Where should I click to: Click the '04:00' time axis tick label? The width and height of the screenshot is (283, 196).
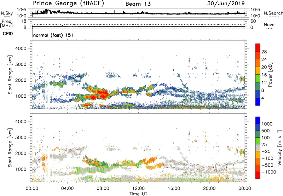click(67, 189)
